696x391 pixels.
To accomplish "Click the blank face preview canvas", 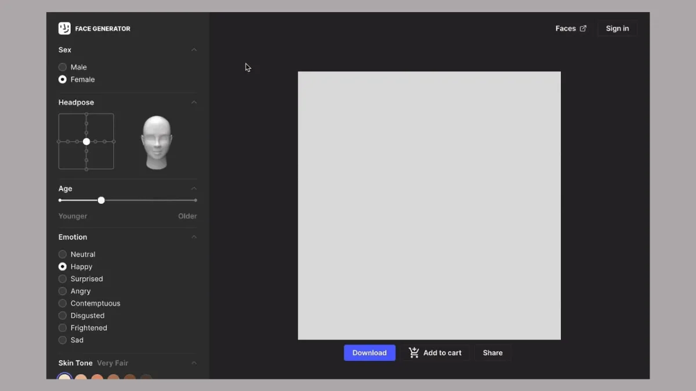I will coord(429,204).
